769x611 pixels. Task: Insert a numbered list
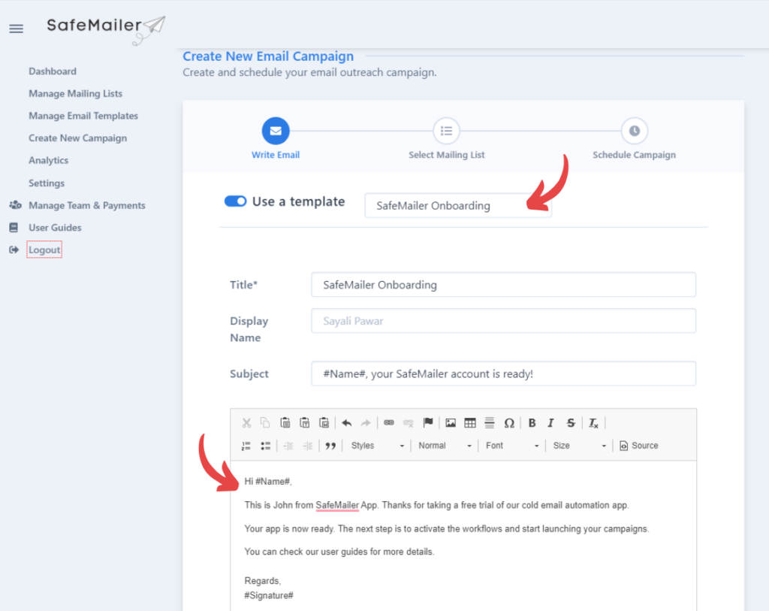click(246, 446)
